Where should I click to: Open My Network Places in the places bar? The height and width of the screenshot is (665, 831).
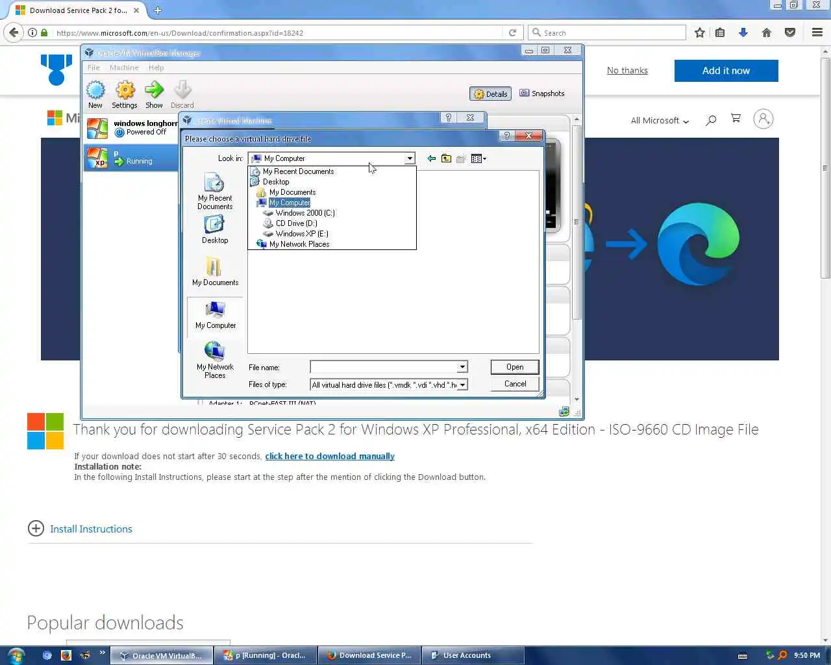[215, 360]
